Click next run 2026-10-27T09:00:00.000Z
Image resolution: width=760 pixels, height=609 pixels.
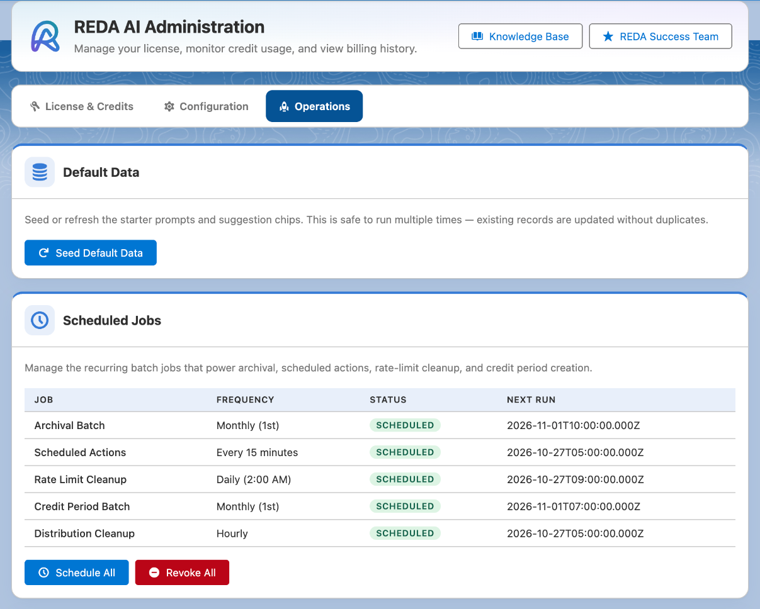point(576,479)
